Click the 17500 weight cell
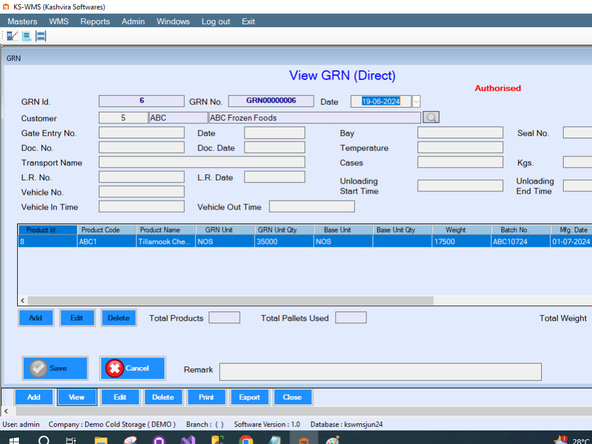Screen dimensions: 592x444 461,242
